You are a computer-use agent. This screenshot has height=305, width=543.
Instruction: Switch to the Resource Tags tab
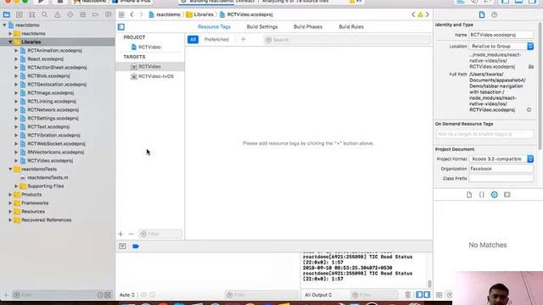pos(214,27)
